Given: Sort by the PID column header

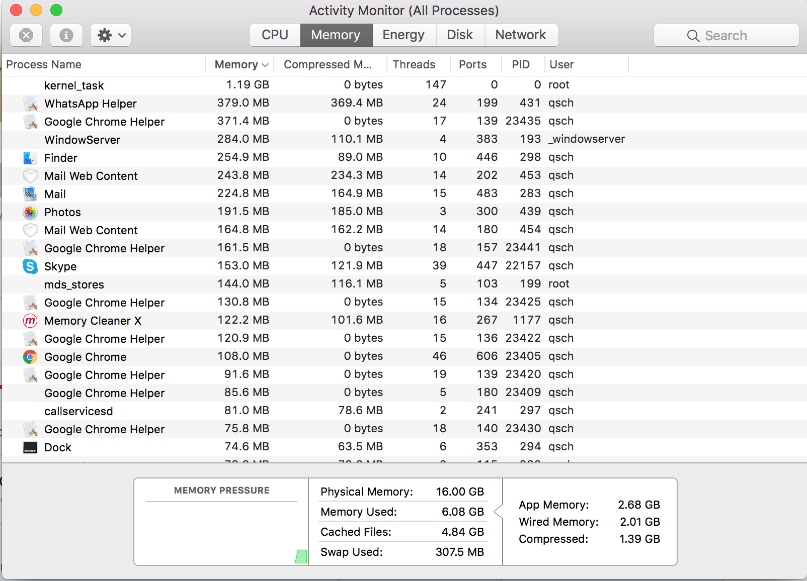Looking at the screenshot, I should (x=521, y=65).
